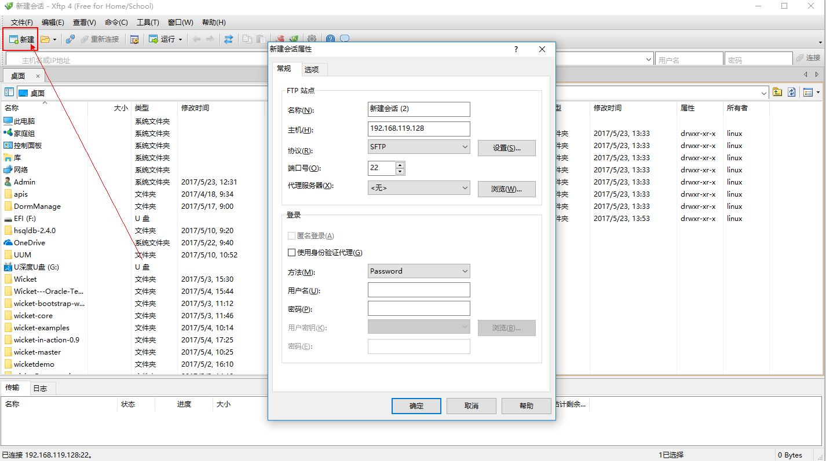826x461 pixels.
Task: Open the session properties window icon
Action: coord(134,39)
